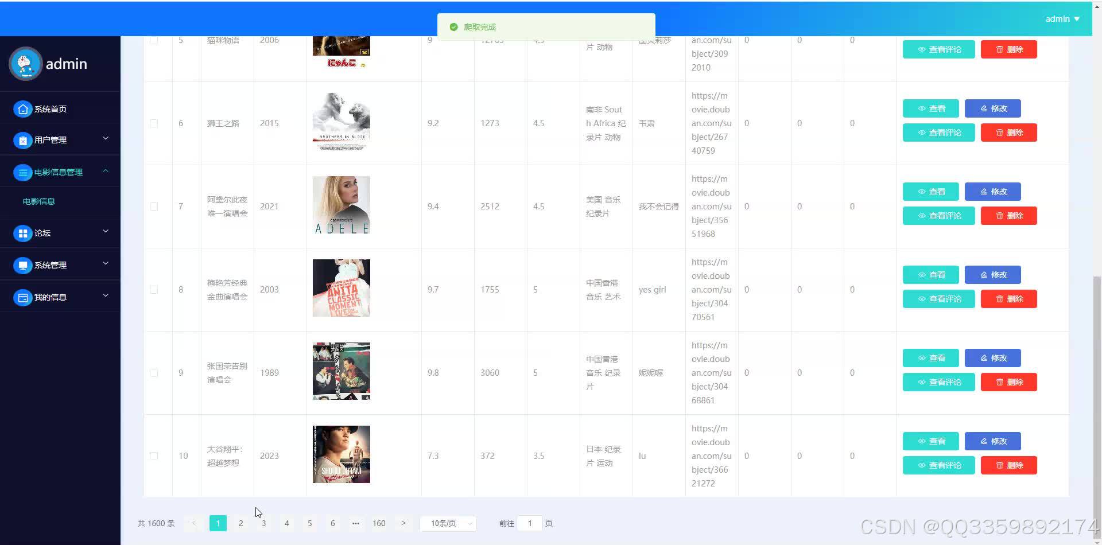Click 查看 for 大谷翔平:超越梦想
This screenshot has height=545, width=1102.
(x=931, y=441)
